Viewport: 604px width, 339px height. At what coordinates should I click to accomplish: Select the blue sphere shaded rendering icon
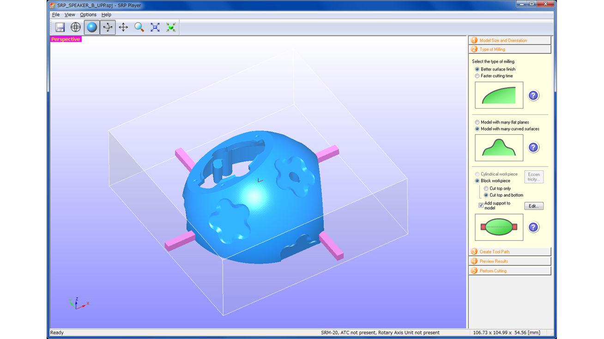(x=92, y=27)
